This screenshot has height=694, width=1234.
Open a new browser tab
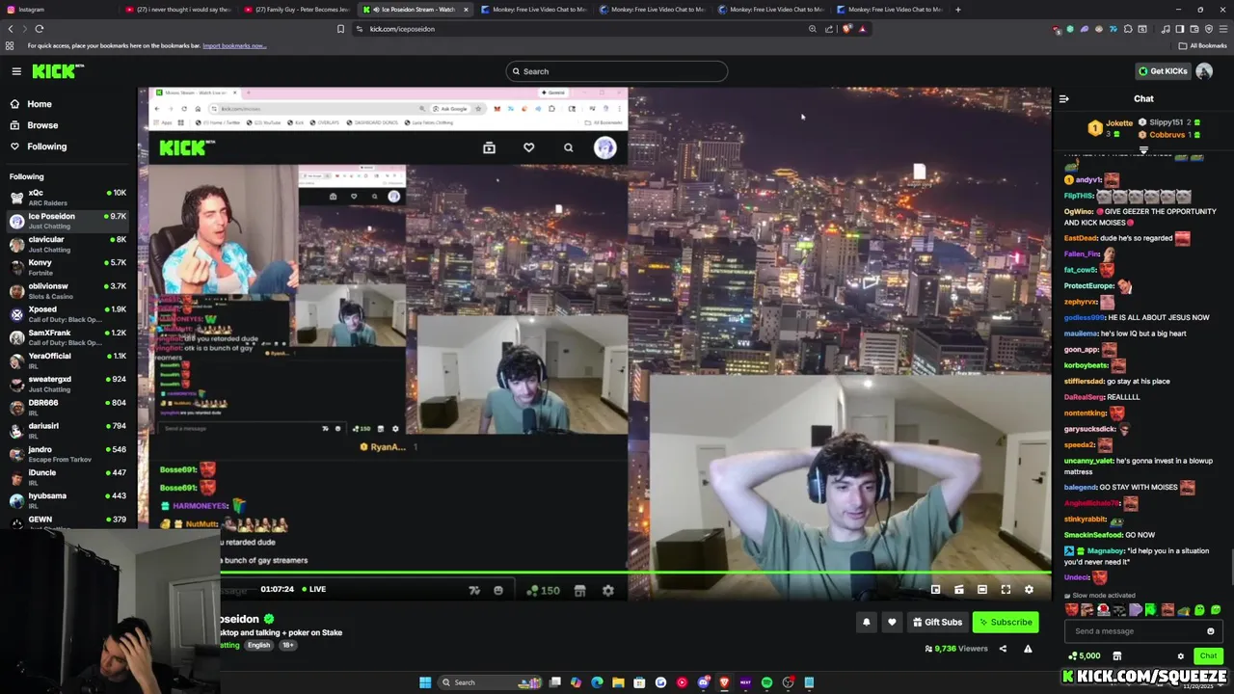pos(957,10)
